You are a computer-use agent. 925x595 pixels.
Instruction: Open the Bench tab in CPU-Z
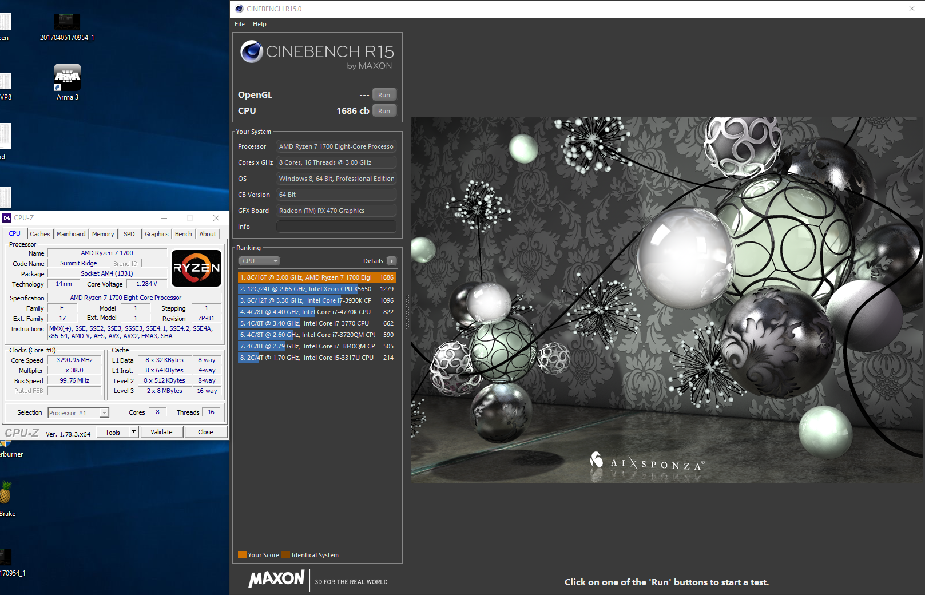pyautogui.click(x=184, y=234)
